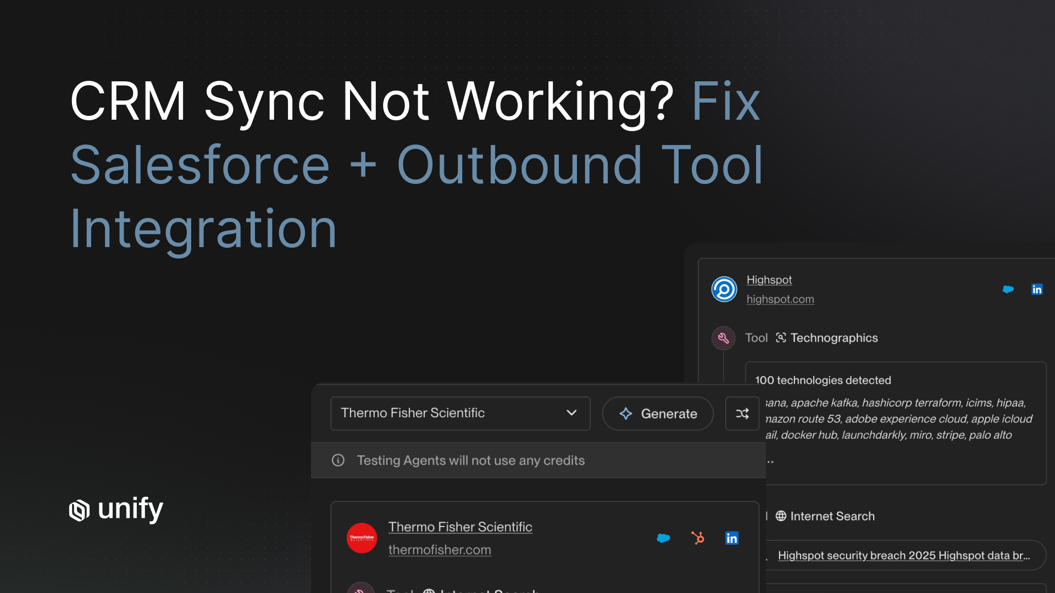The width and height of the screenshot is (1055, 593).
Task: Open the Highspot security breach 2025 search result
Action: coord(904,555)
